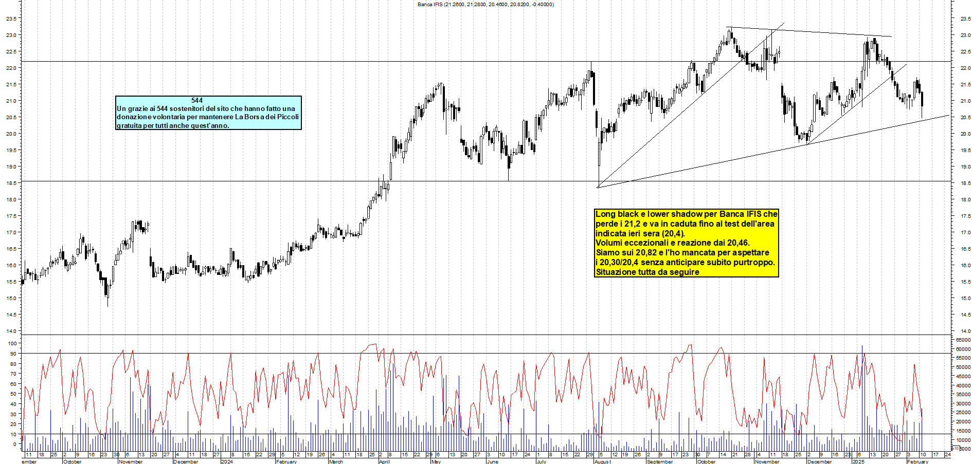Click the 14.0 label on left price axis
The image size is (972, 464).
[11, 331]
